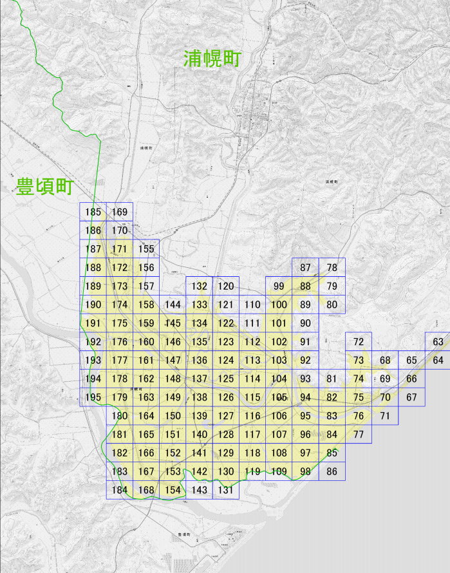Screen dimensions: 450x573
Task: Open map tile 78
Action: (x=332, y=267)
